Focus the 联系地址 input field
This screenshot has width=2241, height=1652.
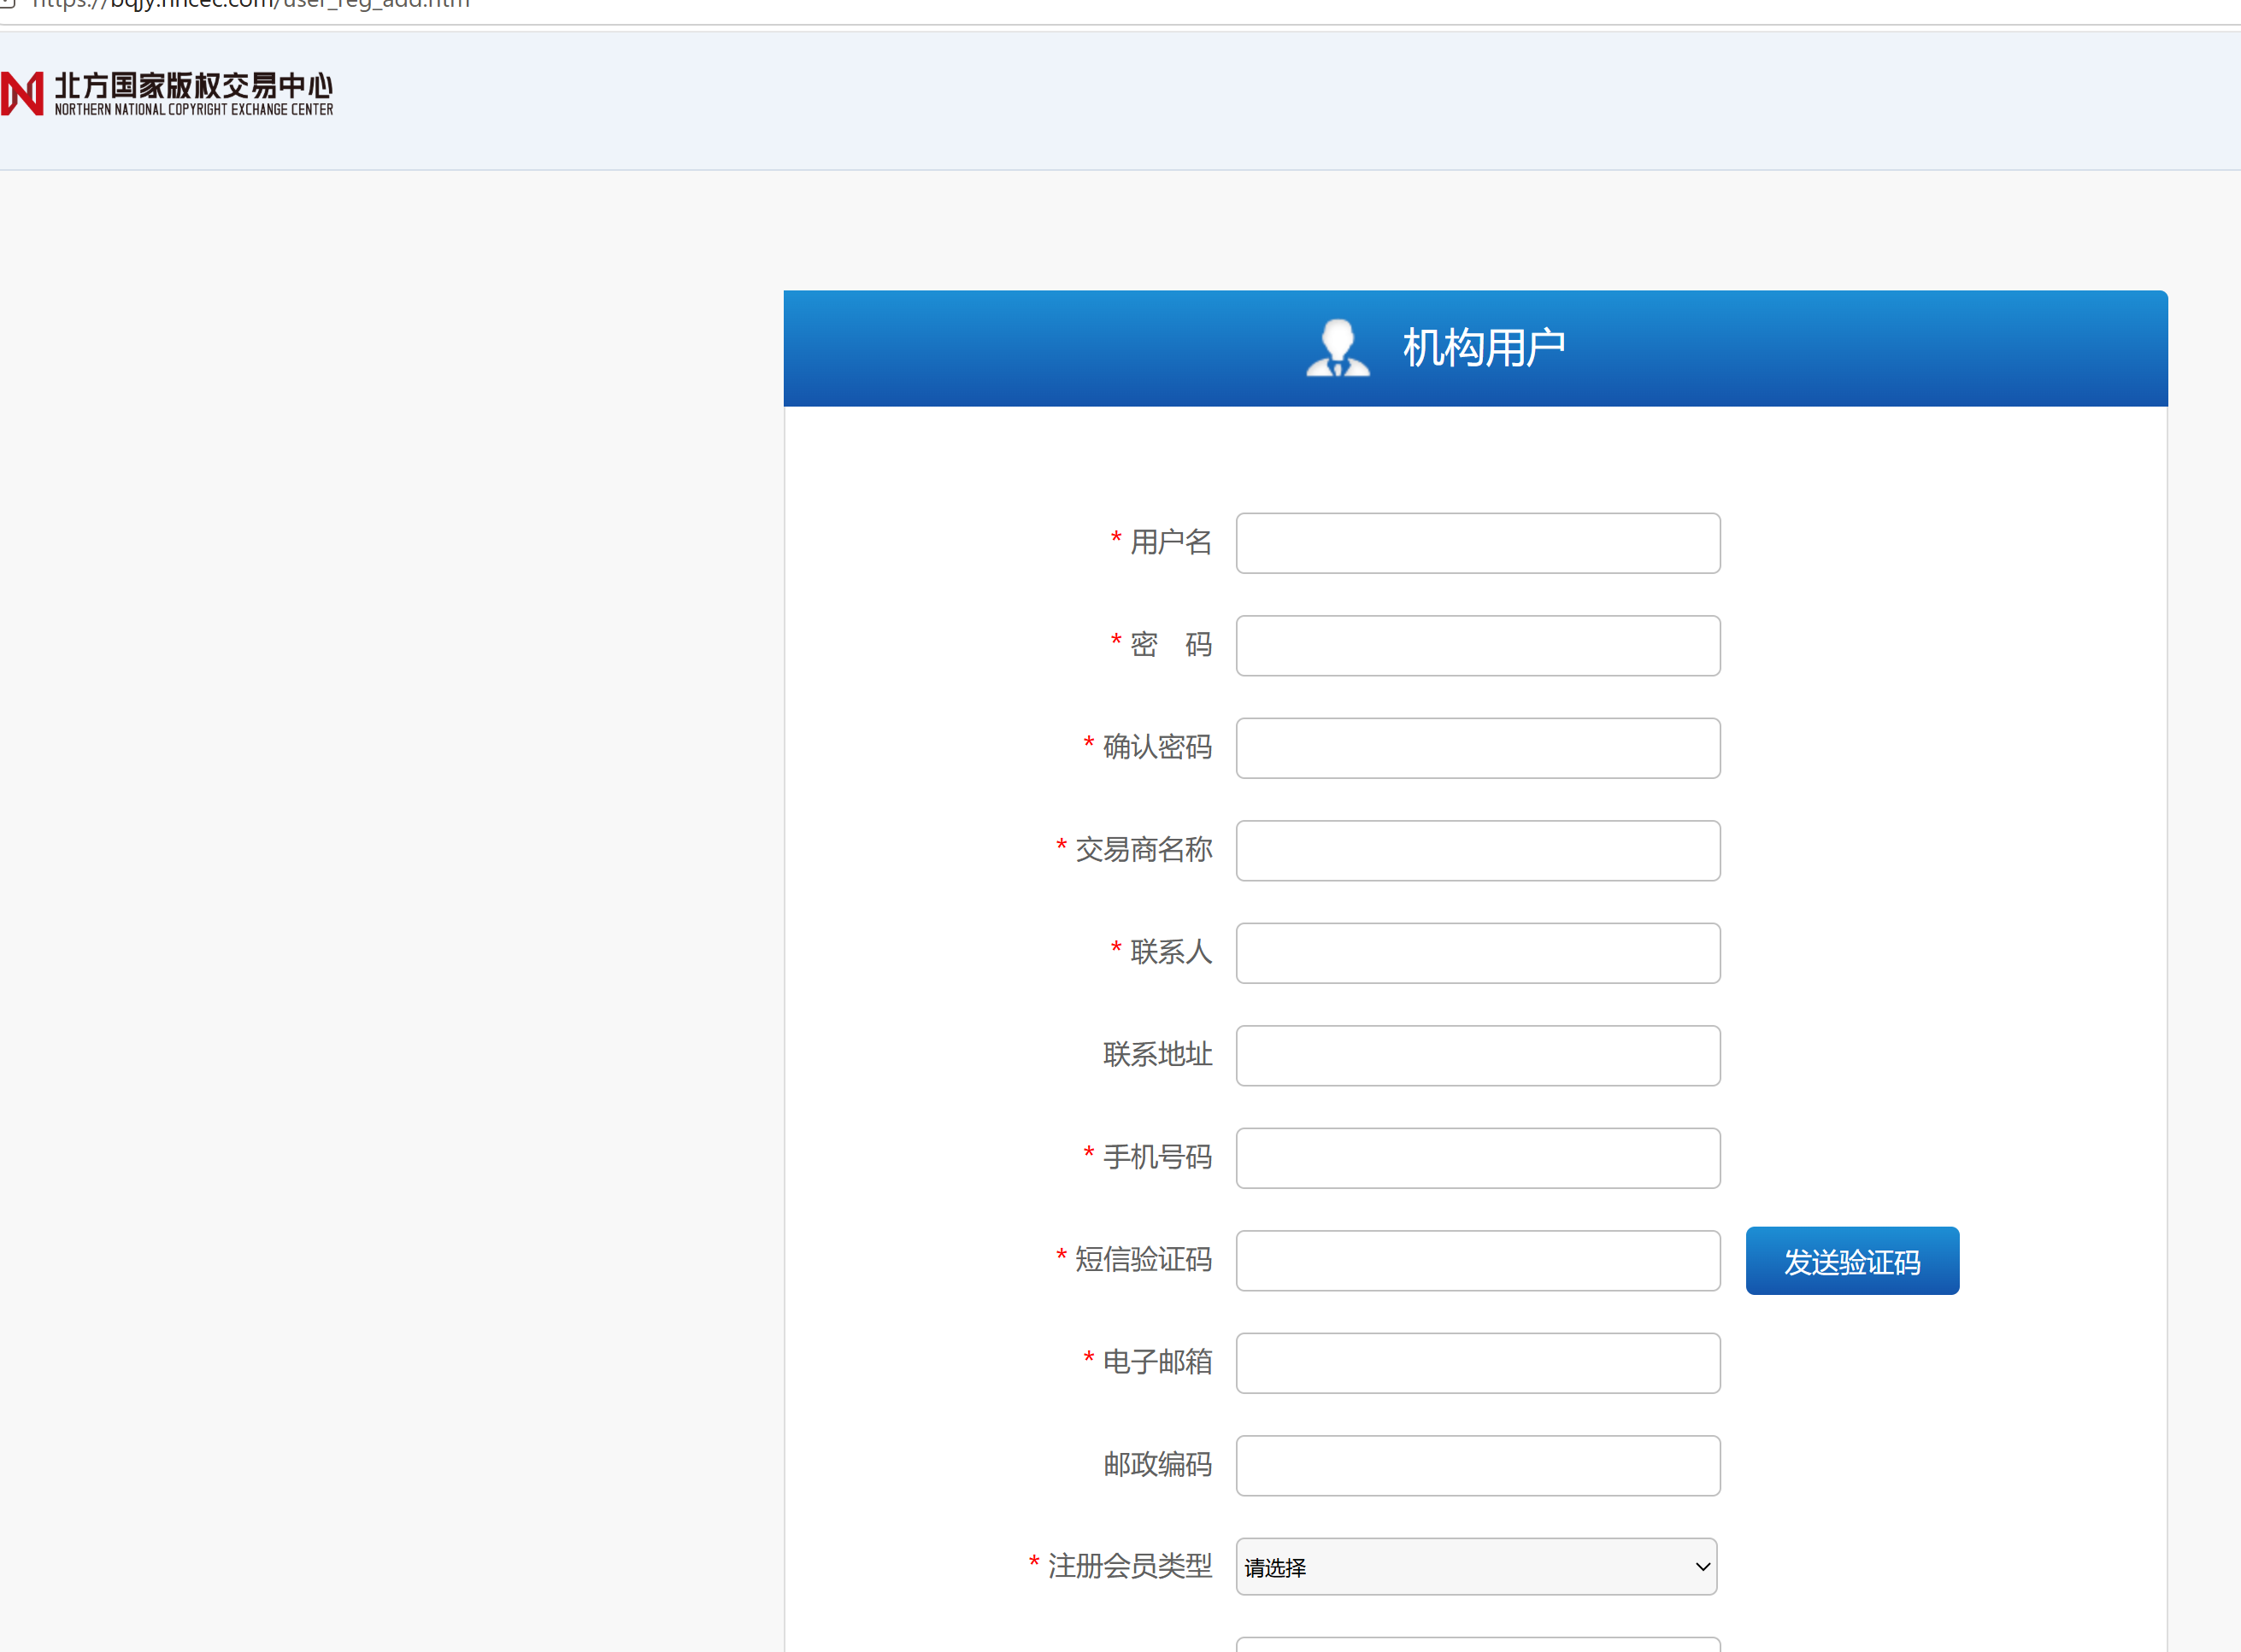[1478, 1056]
